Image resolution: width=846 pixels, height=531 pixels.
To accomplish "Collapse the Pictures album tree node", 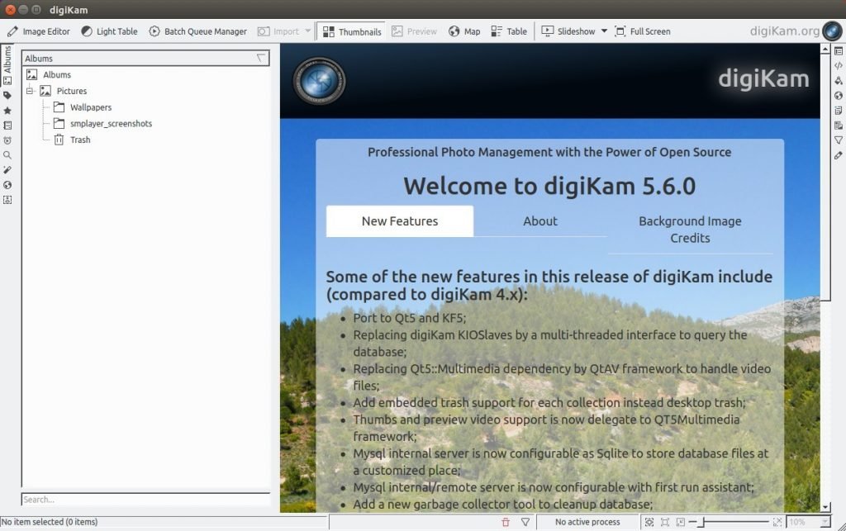I will [30, 91].
